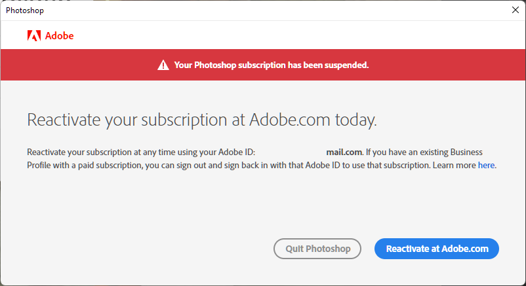
Task: Click the empty title bar area
Action: pos(262,10)
